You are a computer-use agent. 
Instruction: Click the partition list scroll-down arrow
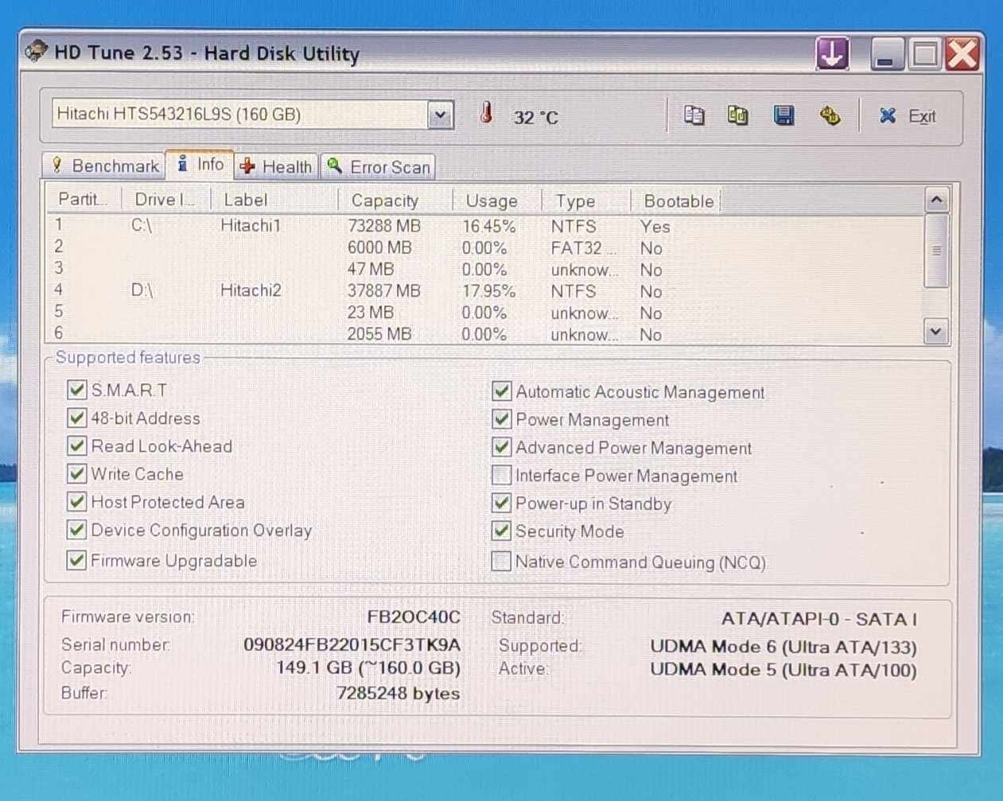936,332
